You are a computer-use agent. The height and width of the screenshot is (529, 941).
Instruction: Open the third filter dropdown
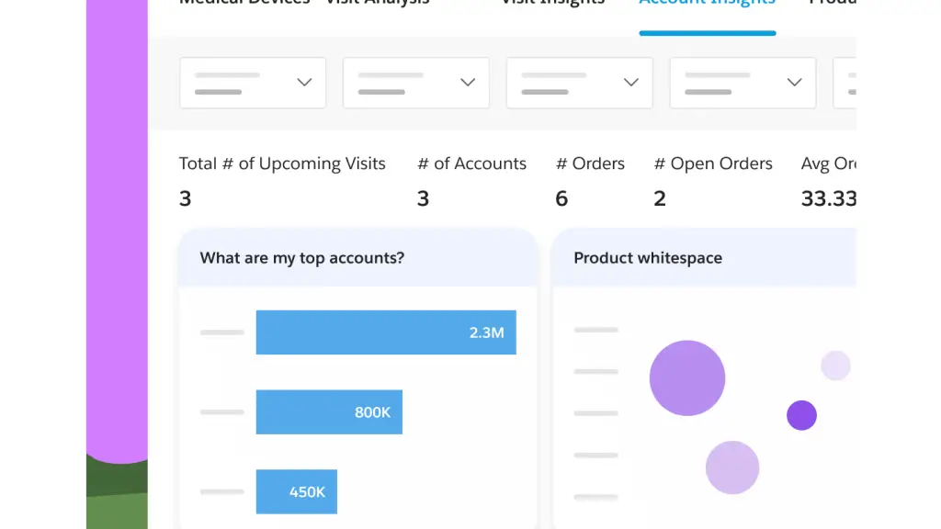tap(579, 83)
